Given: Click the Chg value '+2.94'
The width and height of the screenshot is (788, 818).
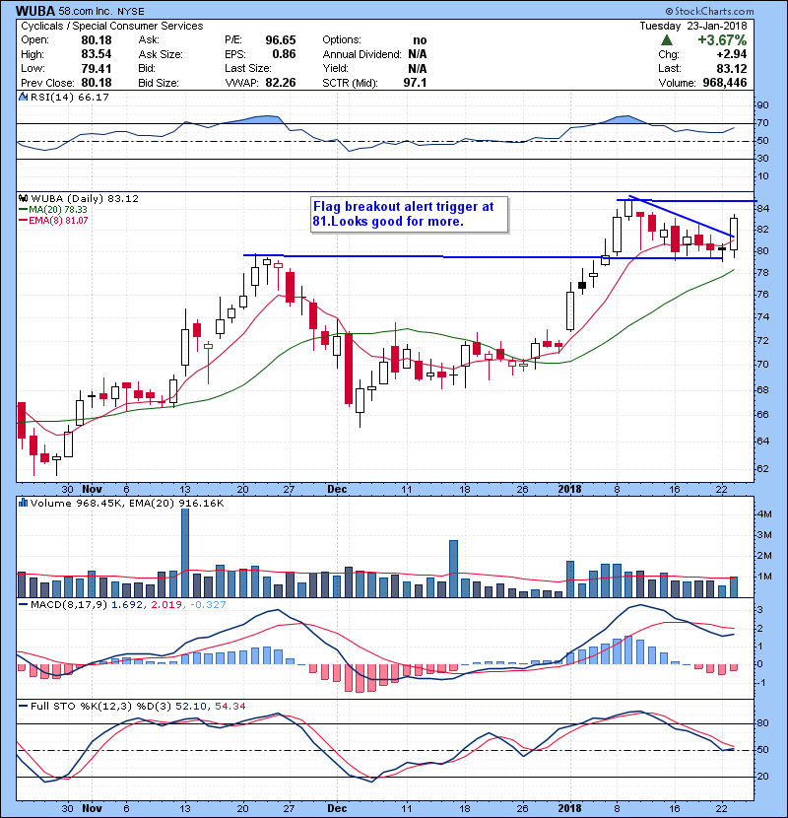Looking at the screenshot, I should 731,54.
